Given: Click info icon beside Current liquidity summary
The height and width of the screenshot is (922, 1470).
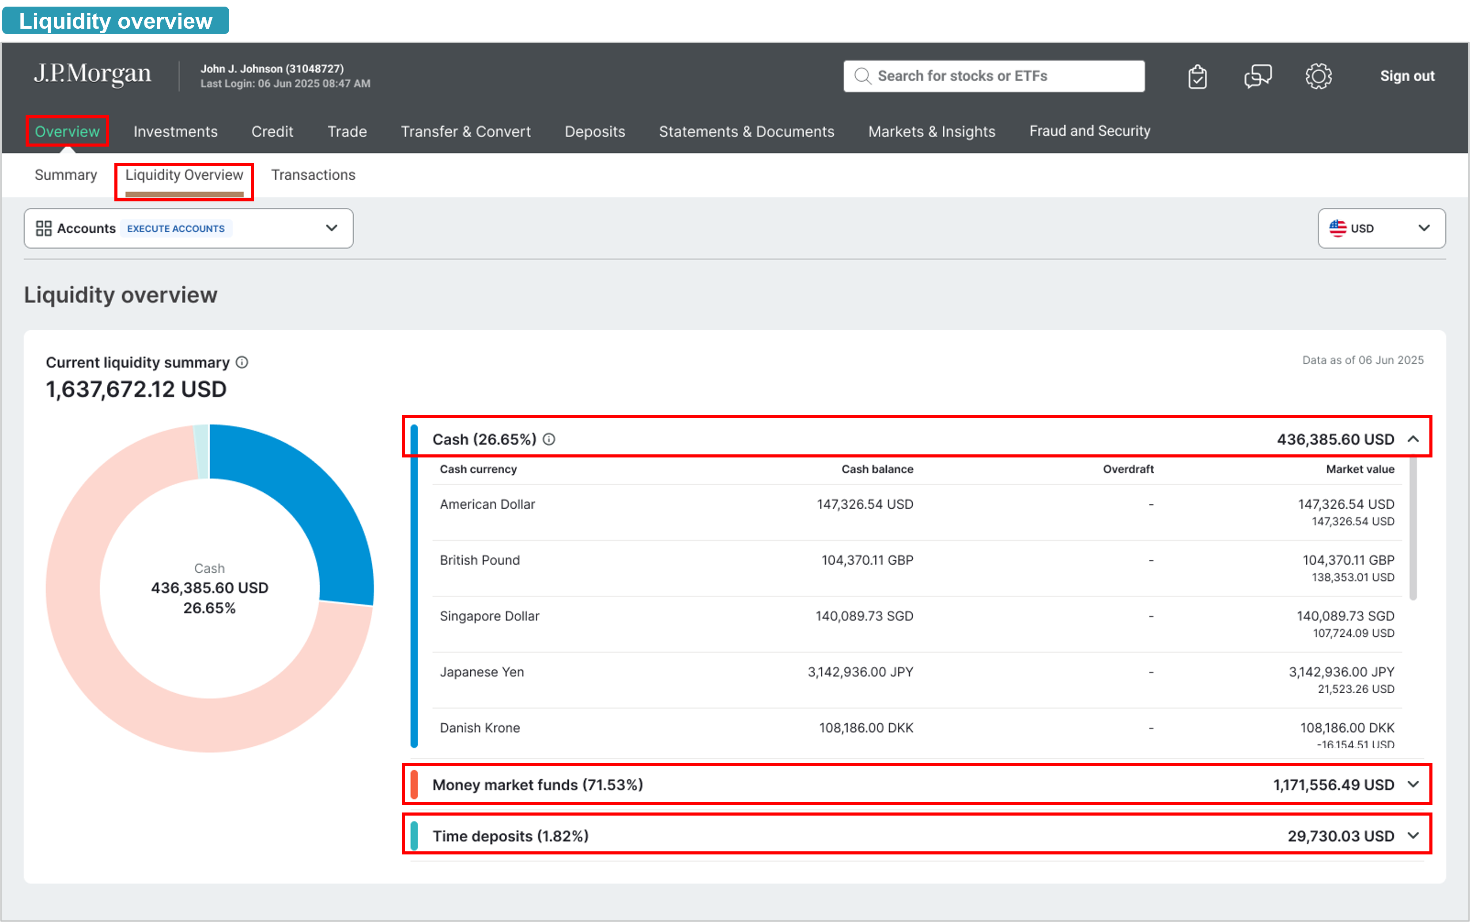Looking at the screenshot, I should point(242,362).
